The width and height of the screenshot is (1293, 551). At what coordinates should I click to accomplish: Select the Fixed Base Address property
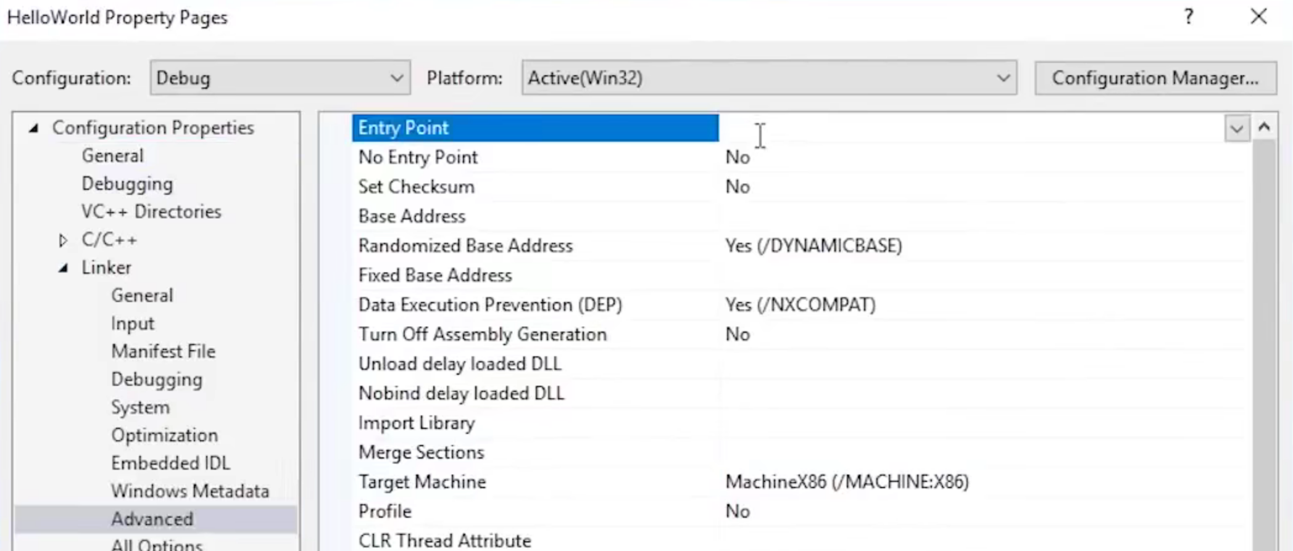[x=435, y=275]
